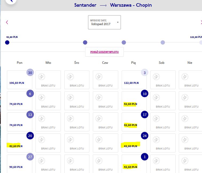Click the no-flight plane icon on Saturday, day-17 week

[156, 119]
